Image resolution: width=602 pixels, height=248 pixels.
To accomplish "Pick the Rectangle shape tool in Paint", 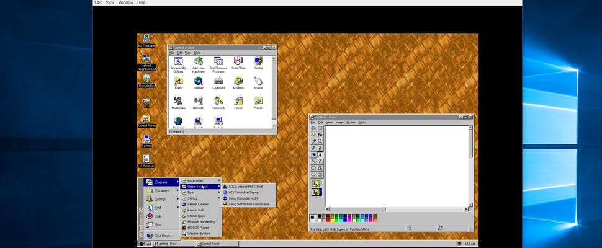I will (313, 168).
